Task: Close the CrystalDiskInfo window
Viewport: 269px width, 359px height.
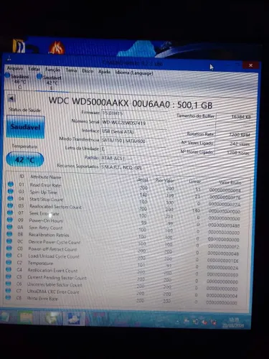Action: pos(250,65)
